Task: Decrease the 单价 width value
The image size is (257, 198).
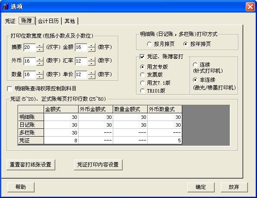Action: pos(92,77)
